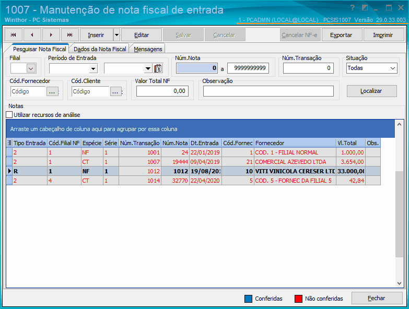Go to first record navigation arrow

(13, 35)
